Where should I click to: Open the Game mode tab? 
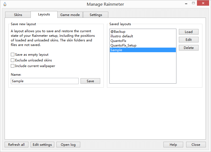point(70,15)
